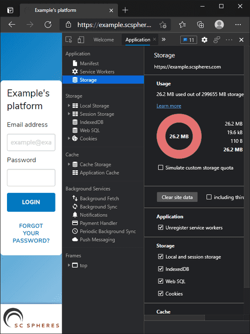This screenshot has width=250, height=334.
Task: Open the browser Collections icon
Action: (x=200, y=25)
